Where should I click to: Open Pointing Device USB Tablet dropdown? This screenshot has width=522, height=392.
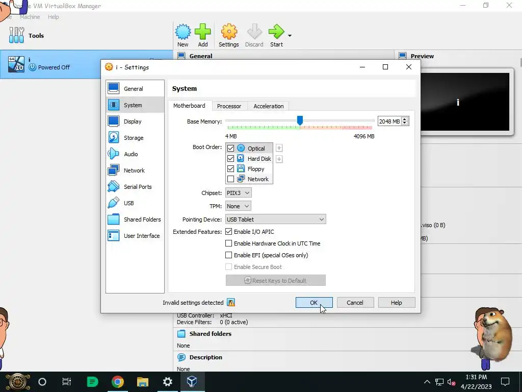click(276, 219)
